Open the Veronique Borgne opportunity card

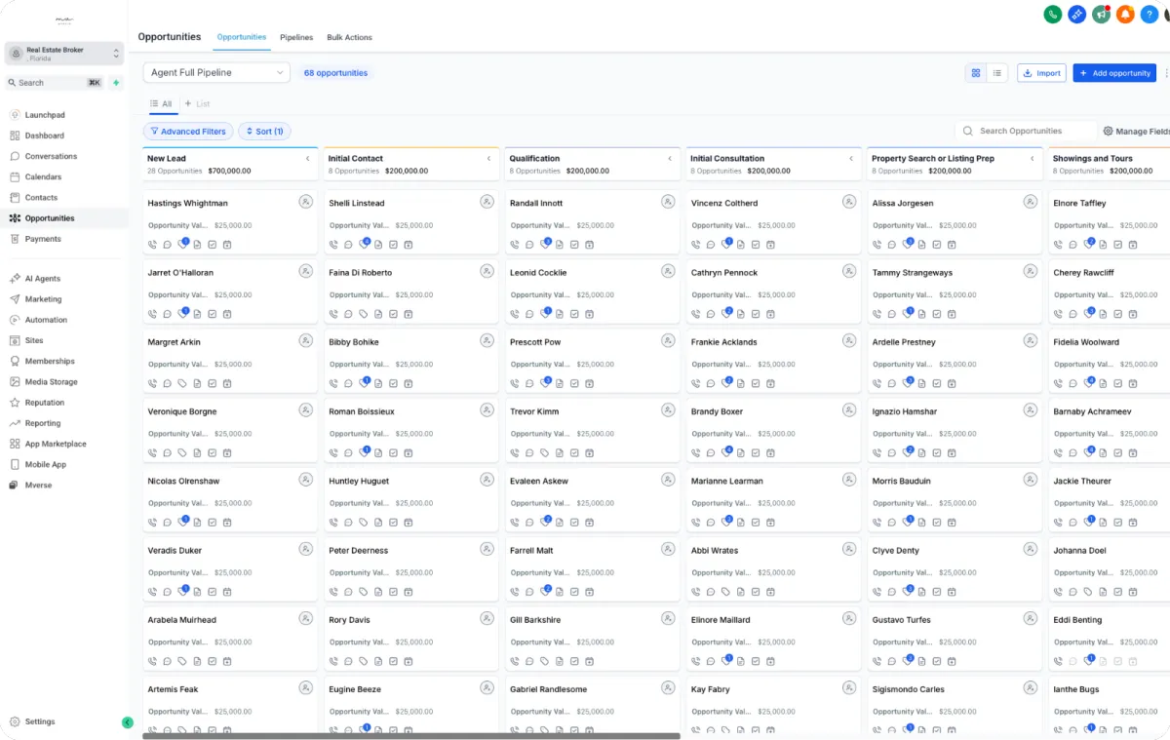[x=230, y=430]
